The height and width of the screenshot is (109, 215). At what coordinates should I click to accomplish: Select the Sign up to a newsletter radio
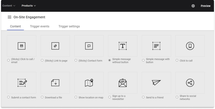(x=110, y=97)
